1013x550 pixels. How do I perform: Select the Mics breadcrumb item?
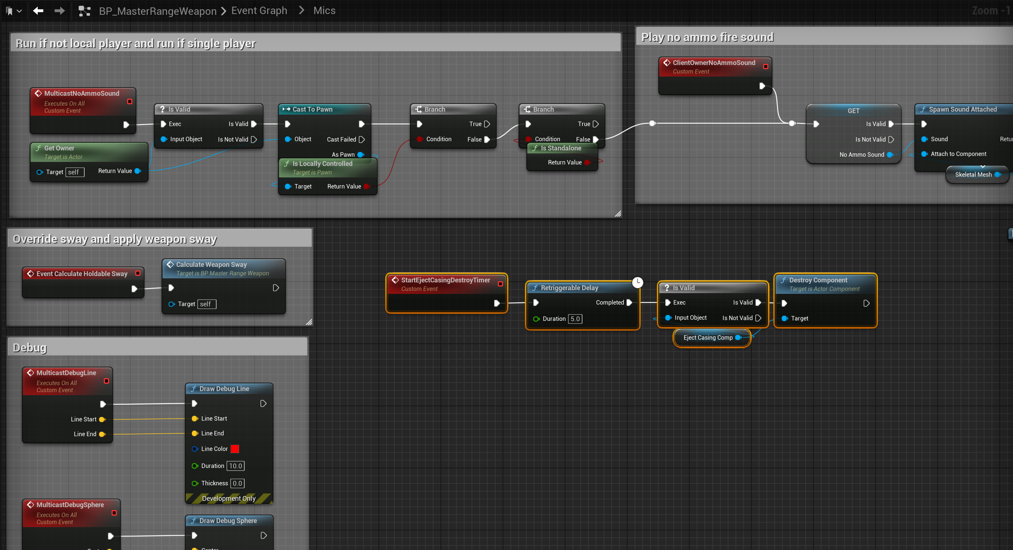(x=324, y=11)
